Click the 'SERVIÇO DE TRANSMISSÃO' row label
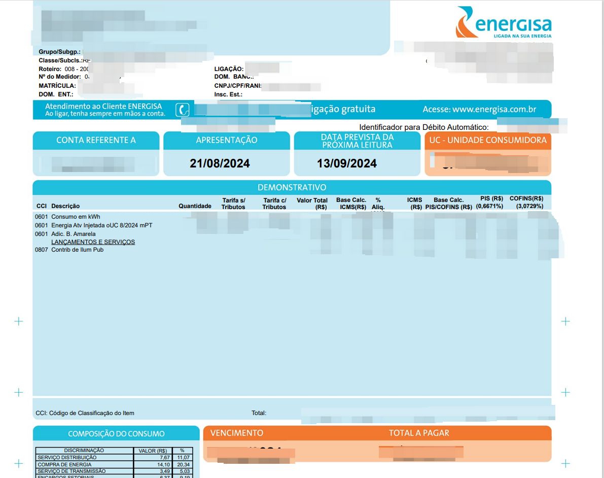 click(x=72, y=471)
